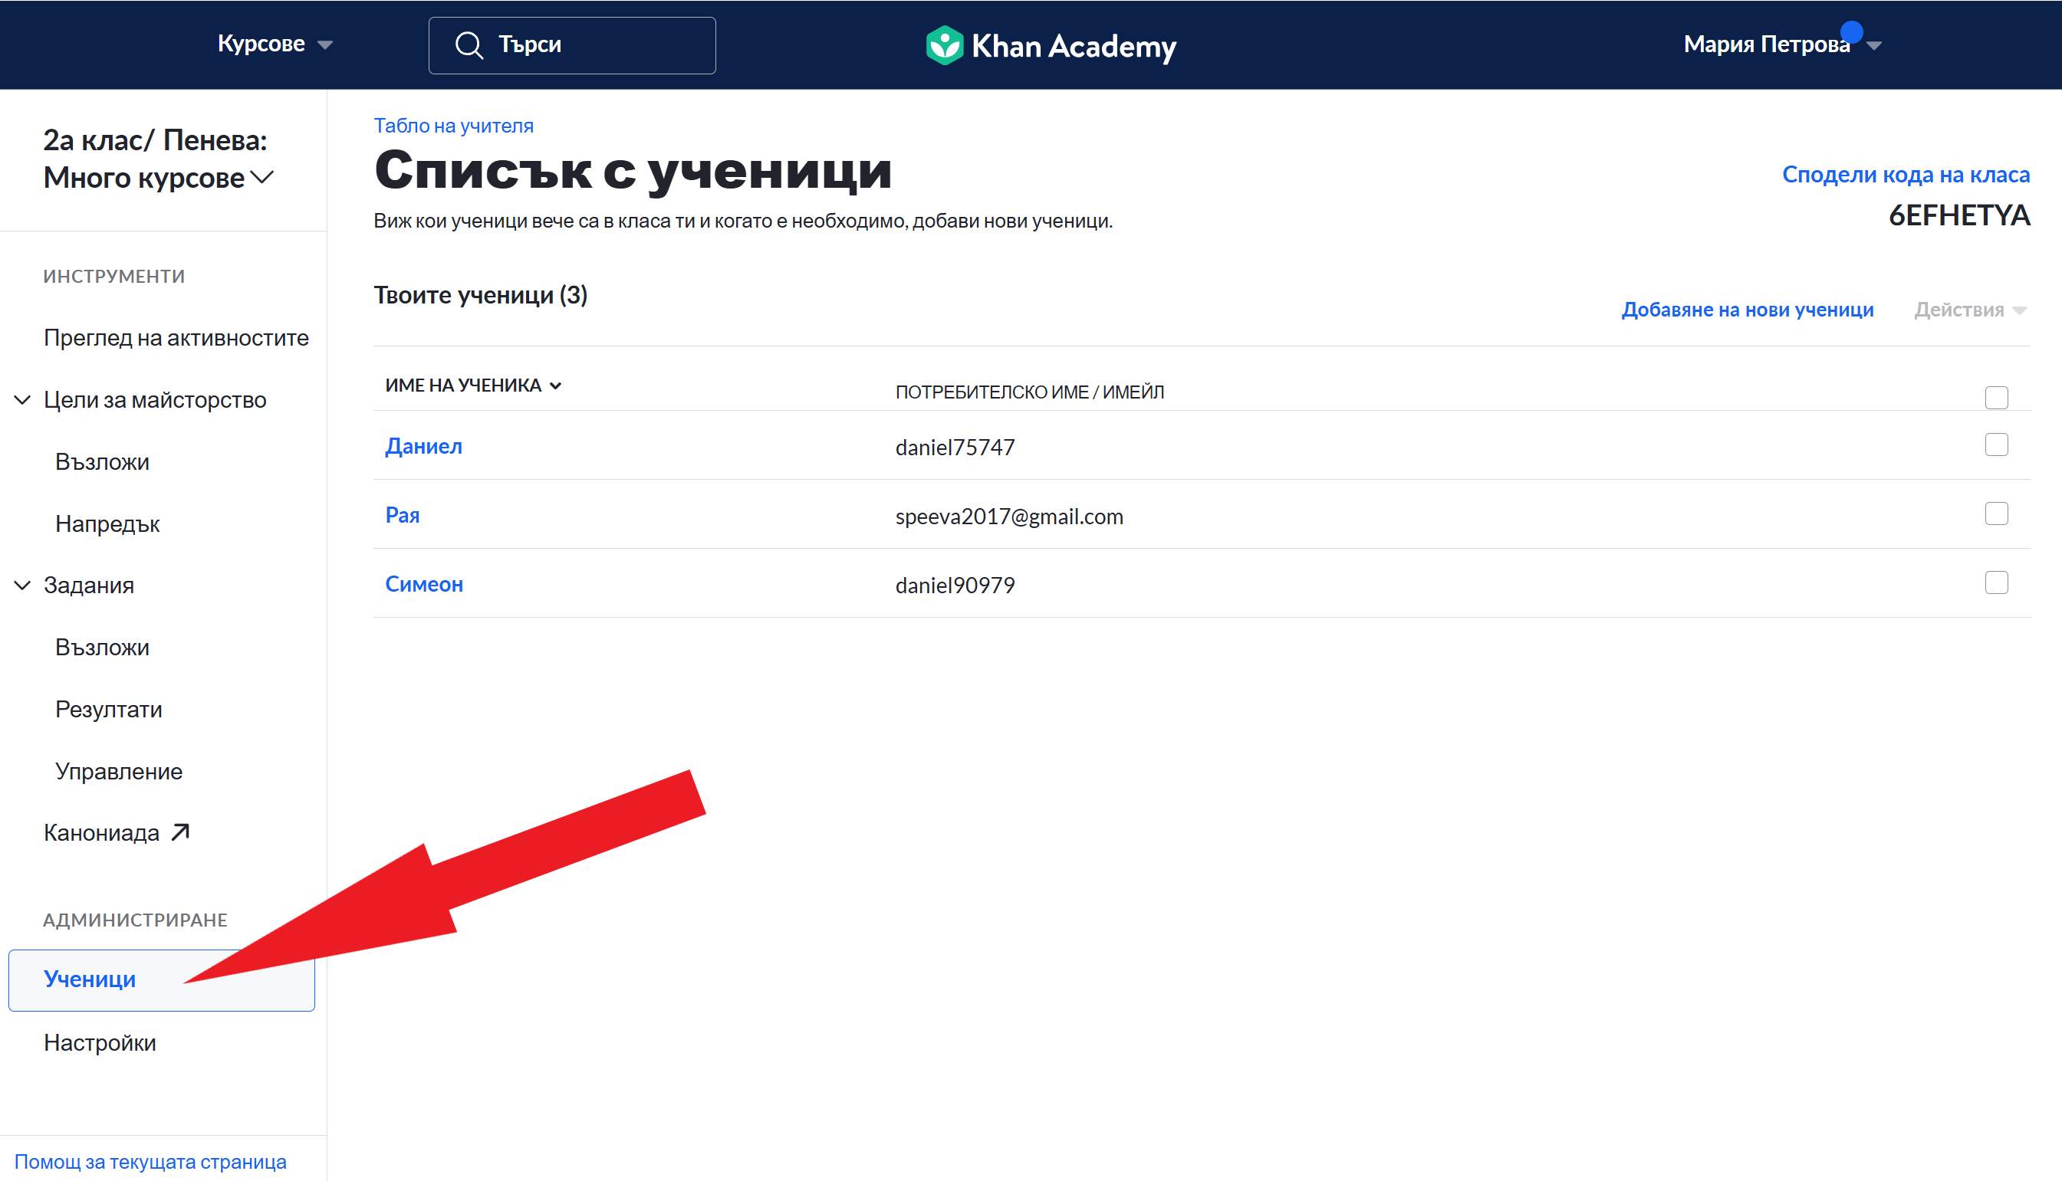This screenshot has height=1181, width=2062.
Task: Click the username daniel75747
Action: pyautogui.click(x=955, y=448)
